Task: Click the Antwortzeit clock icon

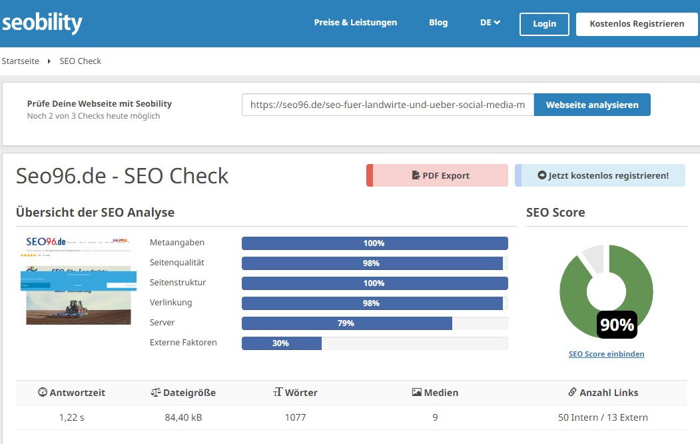Action: tap(43, 393)
